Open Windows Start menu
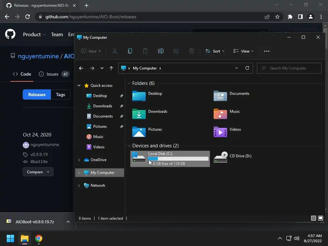This screenshot has width=328, height=246. pyautogui.click(x=10, y=238)
